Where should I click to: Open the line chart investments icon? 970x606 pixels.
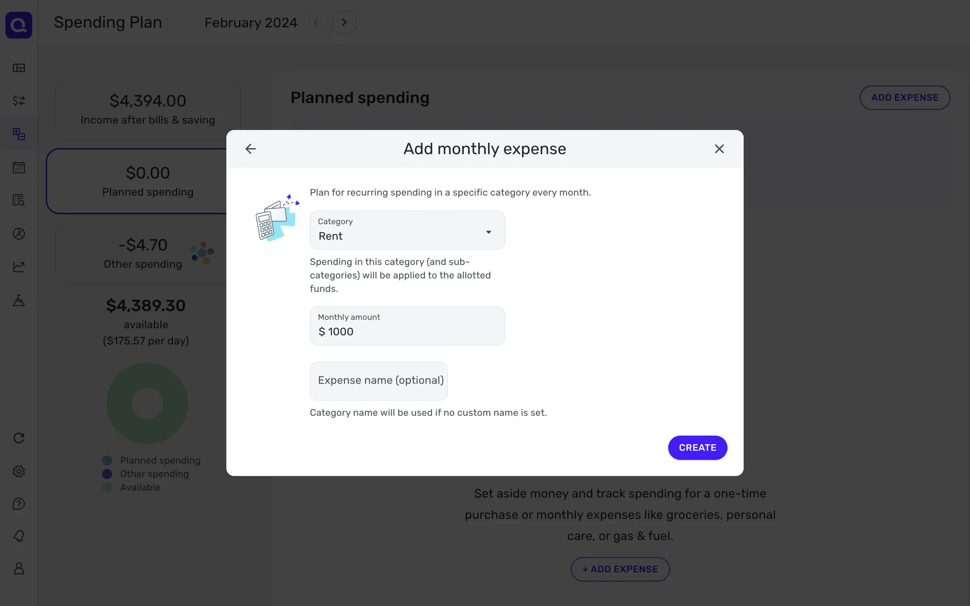tap(19, 267)
